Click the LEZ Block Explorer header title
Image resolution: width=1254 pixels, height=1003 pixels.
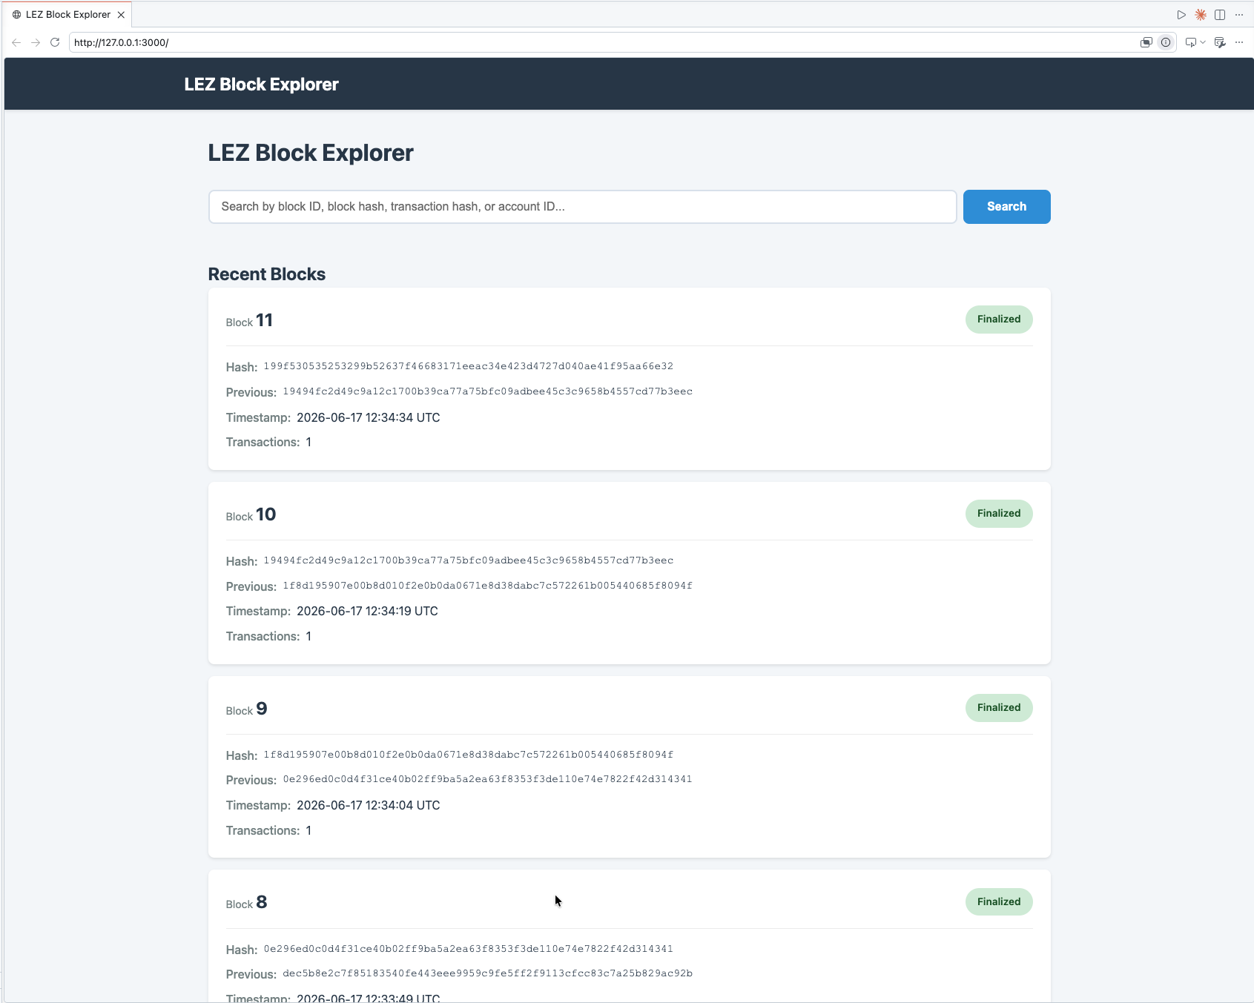click(261, 85)
